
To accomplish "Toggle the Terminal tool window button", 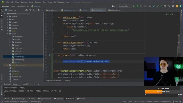I will point(70,99).
